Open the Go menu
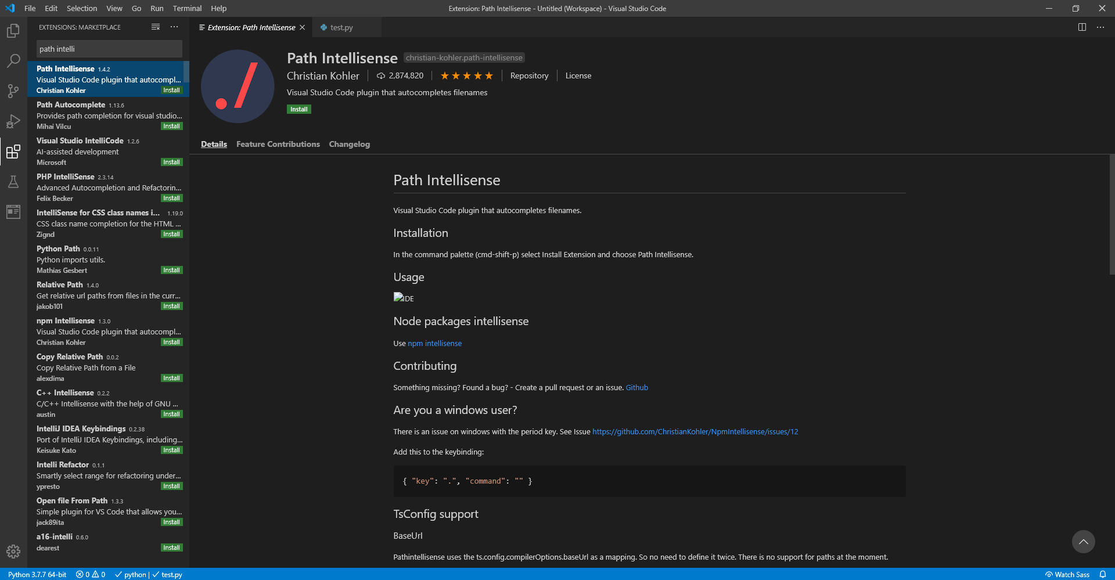This screenshot has width=1115, height=580. [x=136, y=8]
